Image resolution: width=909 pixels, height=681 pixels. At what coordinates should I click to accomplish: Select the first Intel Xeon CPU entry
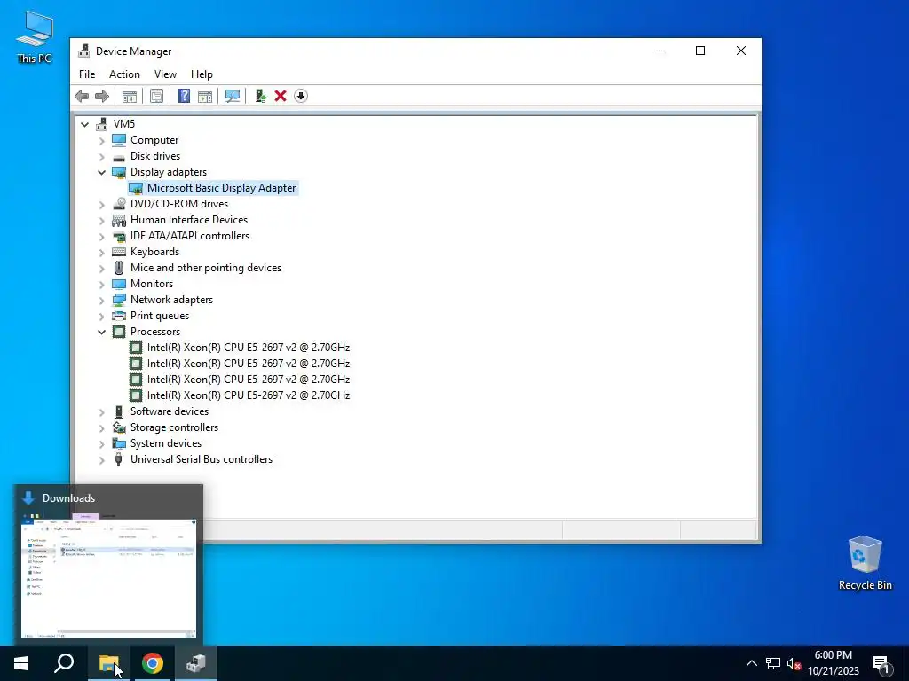(249, 348)
